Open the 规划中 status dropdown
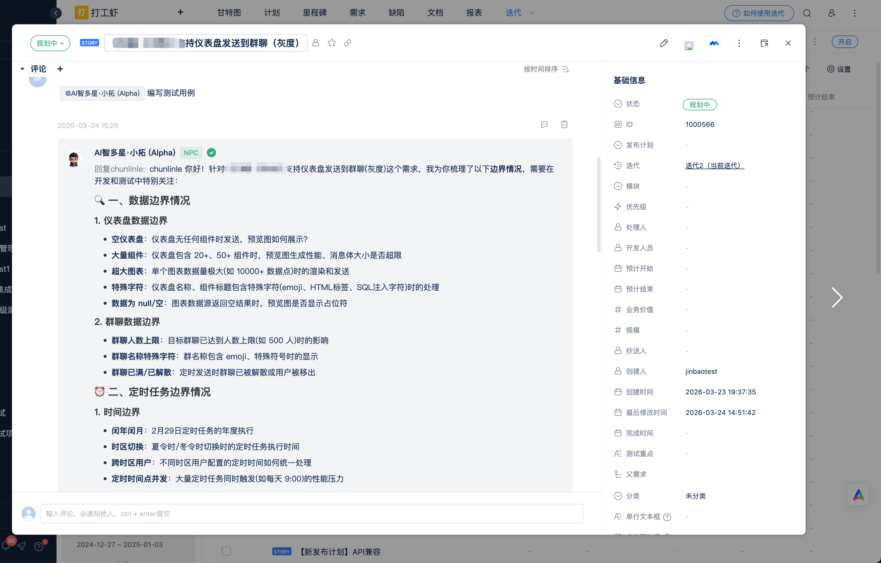This screenshot has height=563, width=881. point(50,43)
